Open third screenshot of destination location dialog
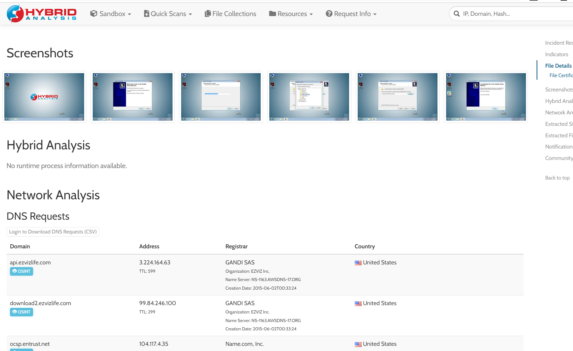Image resolution: width=573 pixels, height=351 pixels. [221, 97]
